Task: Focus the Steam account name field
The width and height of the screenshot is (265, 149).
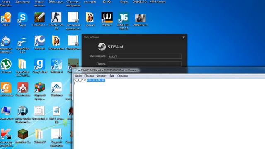Action: click(145, 56)
